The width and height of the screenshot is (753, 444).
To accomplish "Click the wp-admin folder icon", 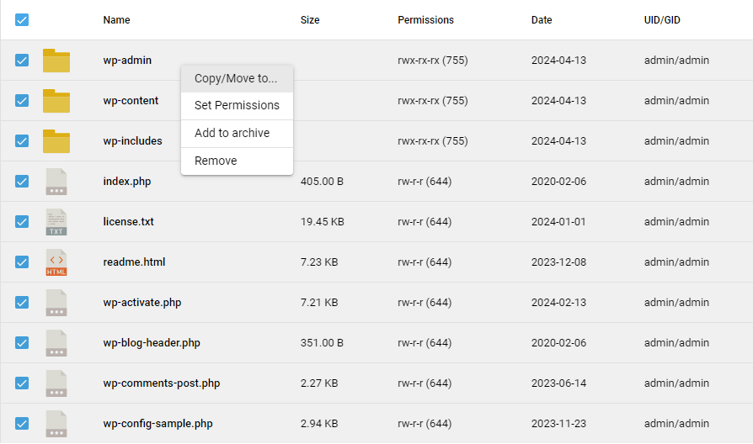I will [x=56, y=61].
